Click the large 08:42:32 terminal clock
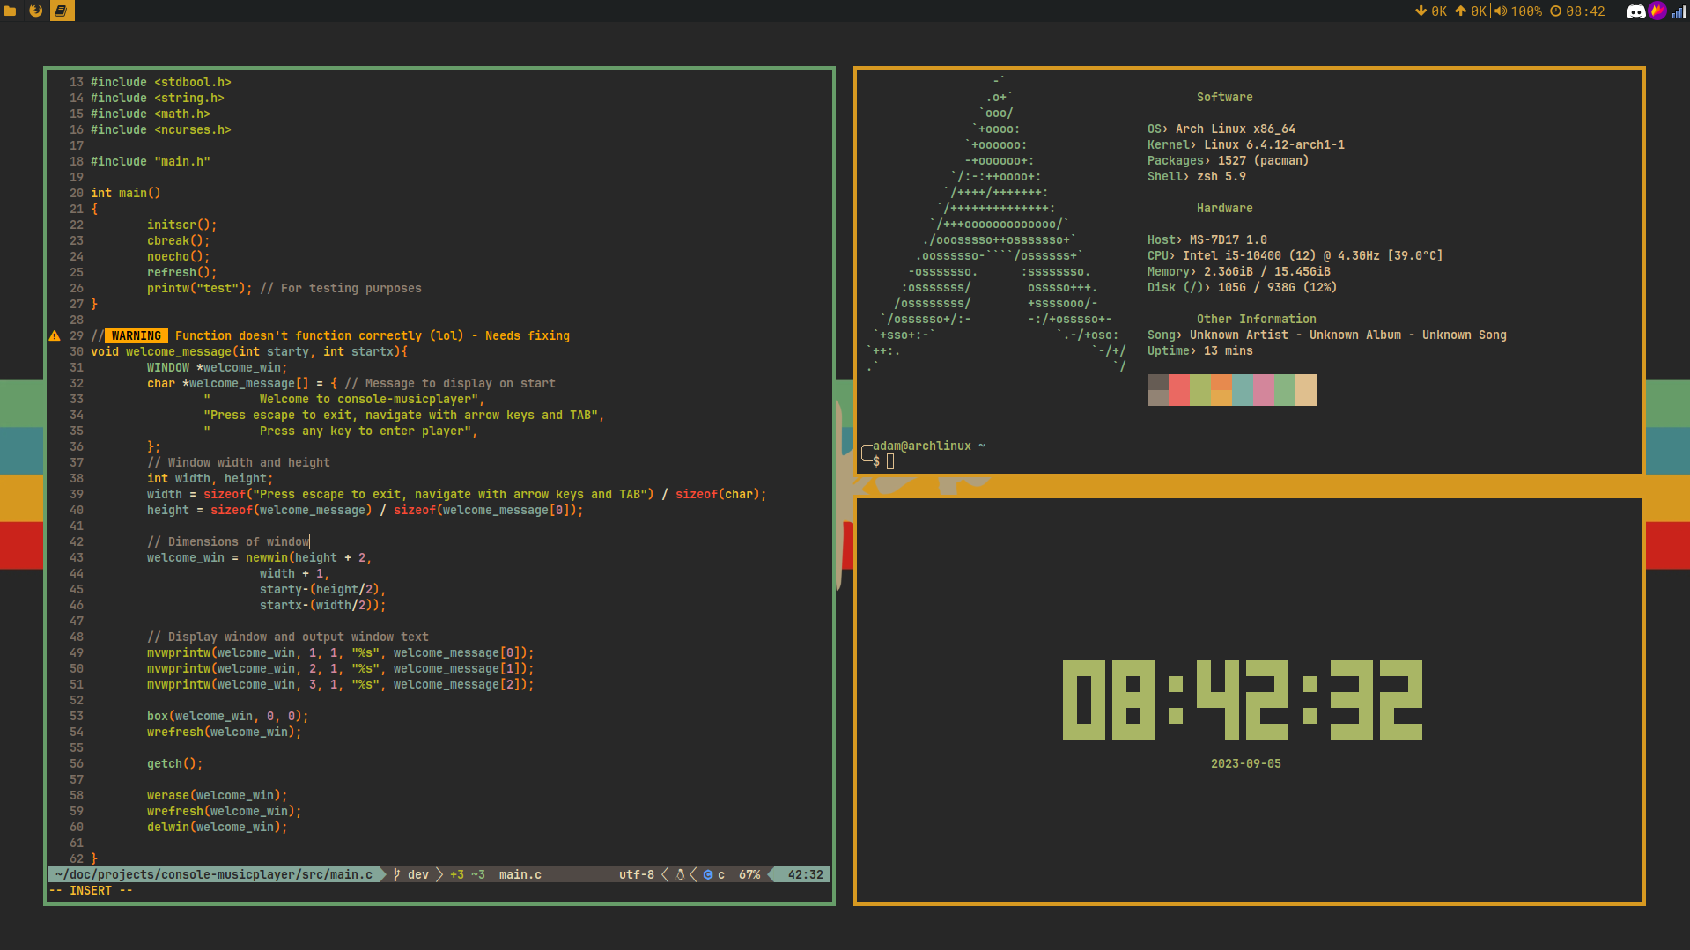1690x950 pixels. pyautogui.click(x=1242, y=700)
